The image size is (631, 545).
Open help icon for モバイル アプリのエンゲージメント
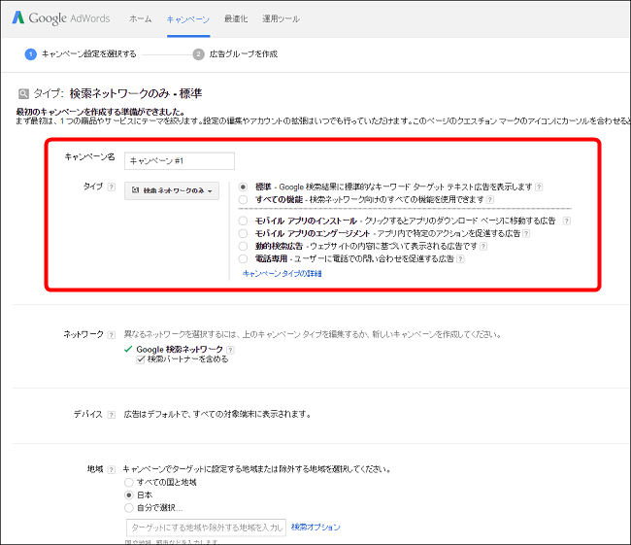point(526,233)
